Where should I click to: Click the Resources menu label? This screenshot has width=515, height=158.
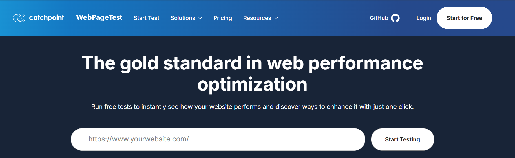(x=257, y=18)
